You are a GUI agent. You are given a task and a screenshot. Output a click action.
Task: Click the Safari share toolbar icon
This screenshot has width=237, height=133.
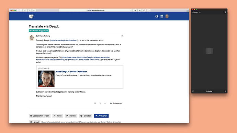pos(34,10)
